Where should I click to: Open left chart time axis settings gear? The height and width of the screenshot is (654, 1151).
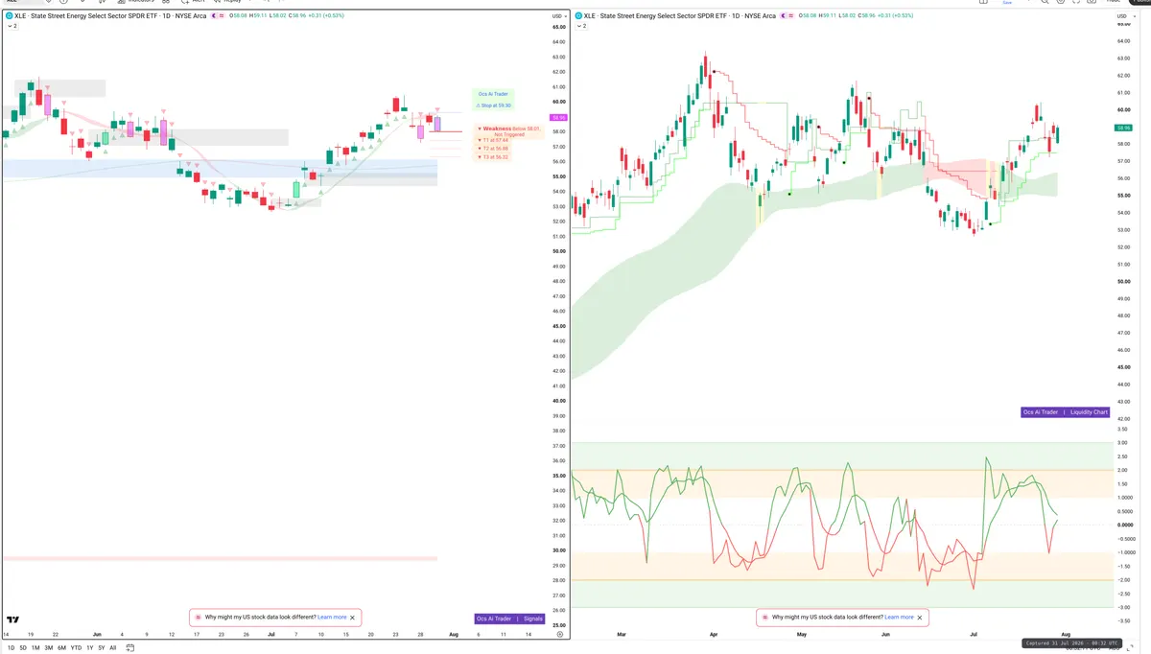pyautogui.click(x=559, y=635)
